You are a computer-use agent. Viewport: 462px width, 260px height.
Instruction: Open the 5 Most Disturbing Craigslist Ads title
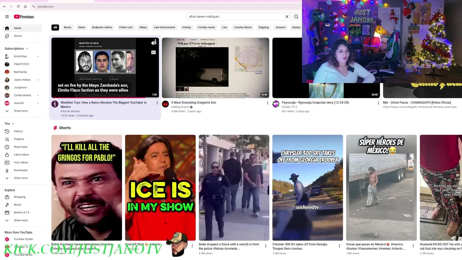click(x=193, y=103)
